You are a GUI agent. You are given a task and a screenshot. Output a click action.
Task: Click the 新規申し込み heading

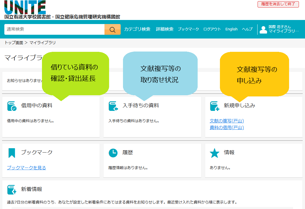[239, 105]
